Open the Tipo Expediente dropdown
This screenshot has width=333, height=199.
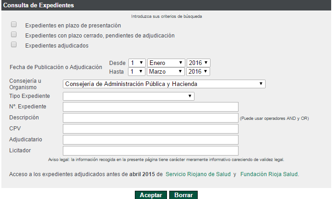click(x=128, y=96)
